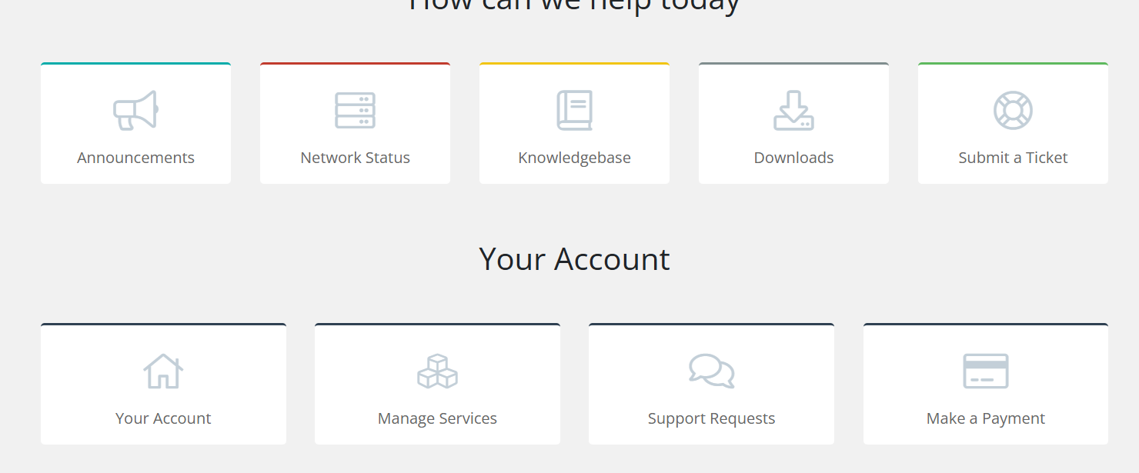Image resolution: width=1139 pixels, height=473 pixels.
Task: Select the Make a Payment text label
Action: coord(986,418)
